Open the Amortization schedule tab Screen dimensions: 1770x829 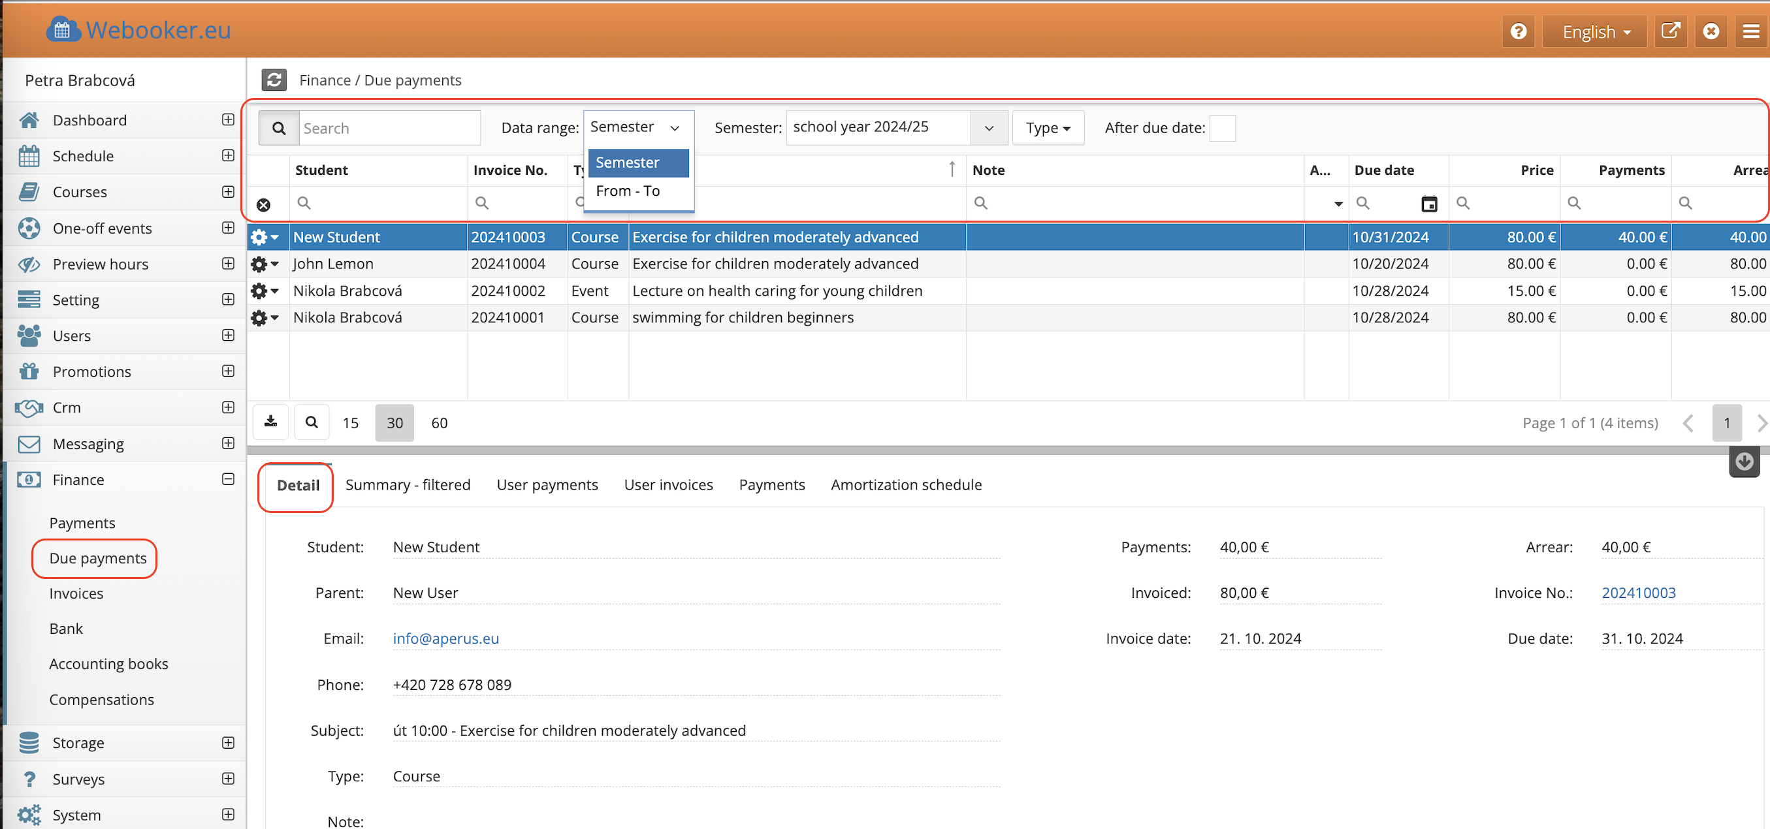pos(906,485)
